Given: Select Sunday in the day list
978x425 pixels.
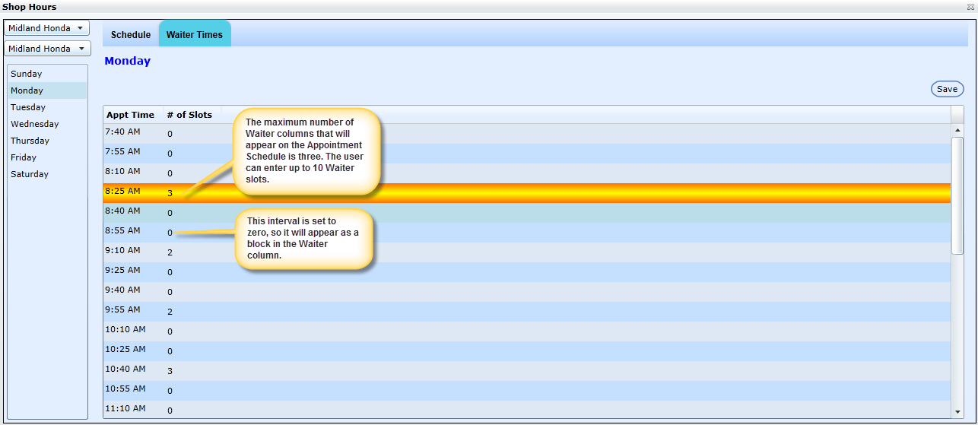Looking at the screenshot, I should point(27,74).
